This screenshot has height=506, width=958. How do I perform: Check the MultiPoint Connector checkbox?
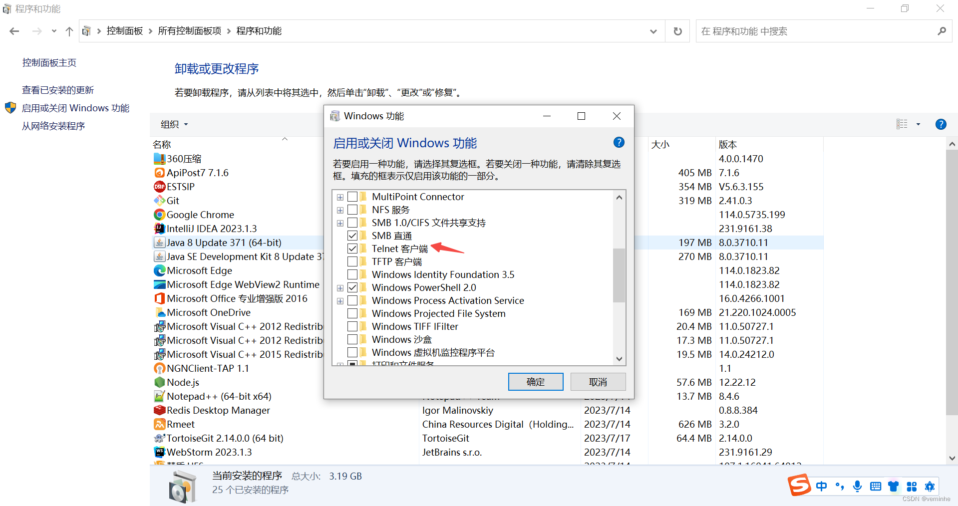coord(352,197)
